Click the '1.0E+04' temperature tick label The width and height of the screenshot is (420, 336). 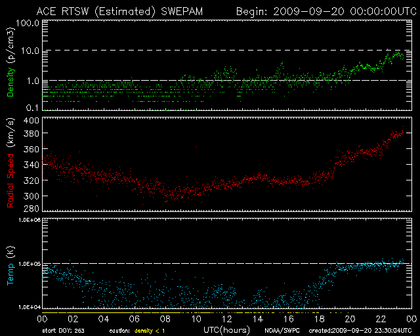(30, 307)
